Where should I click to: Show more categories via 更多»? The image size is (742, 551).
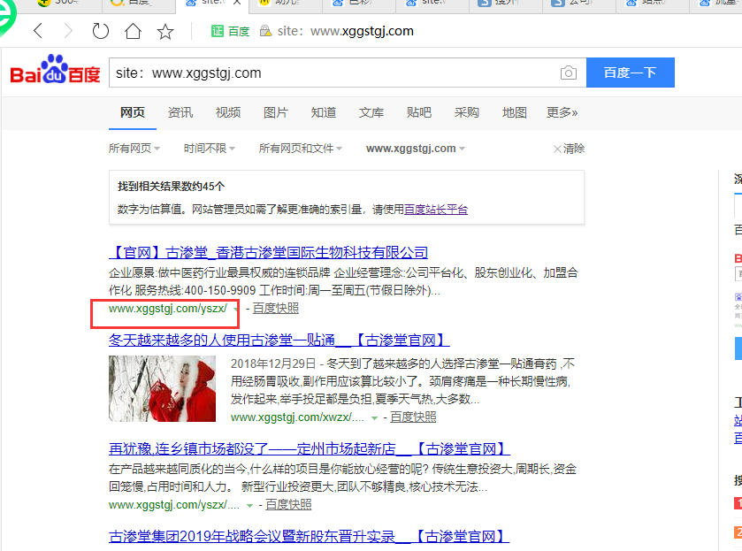[x=562, y=112]
